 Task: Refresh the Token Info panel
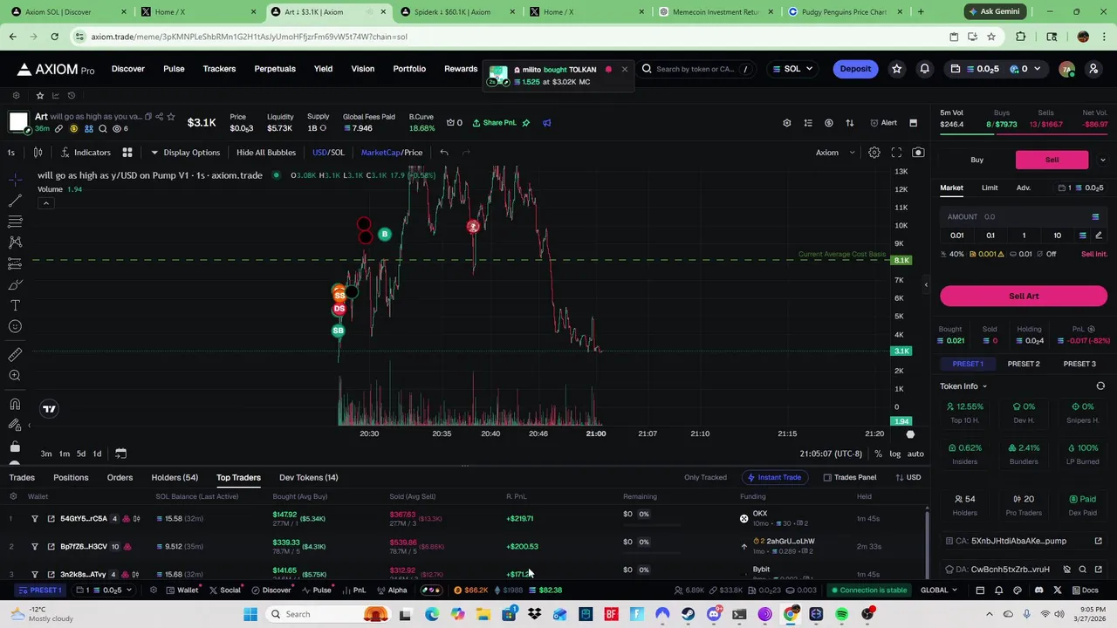[x=1100, y=386]
